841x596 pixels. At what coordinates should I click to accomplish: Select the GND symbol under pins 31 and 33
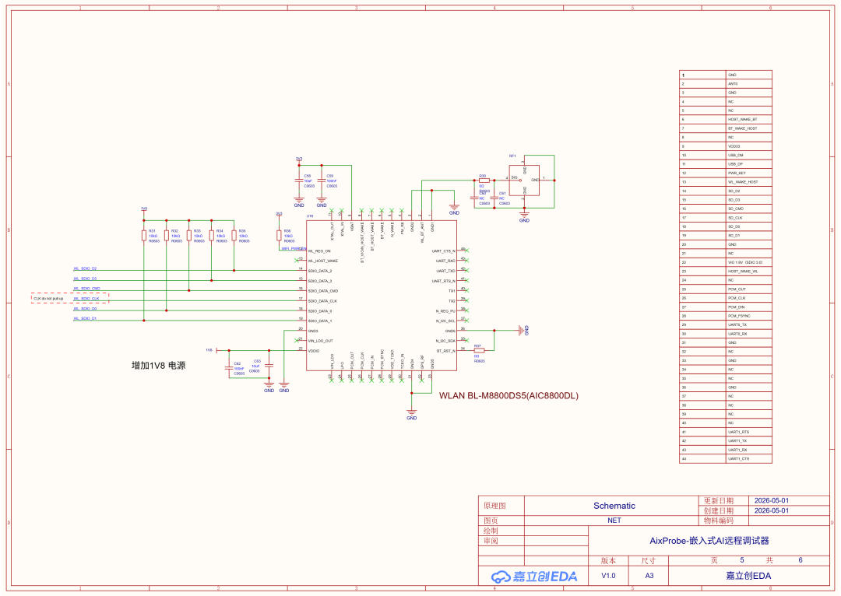coord(411,414)
